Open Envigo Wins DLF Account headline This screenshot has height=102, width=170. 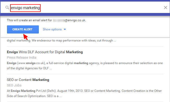(45, 52)
